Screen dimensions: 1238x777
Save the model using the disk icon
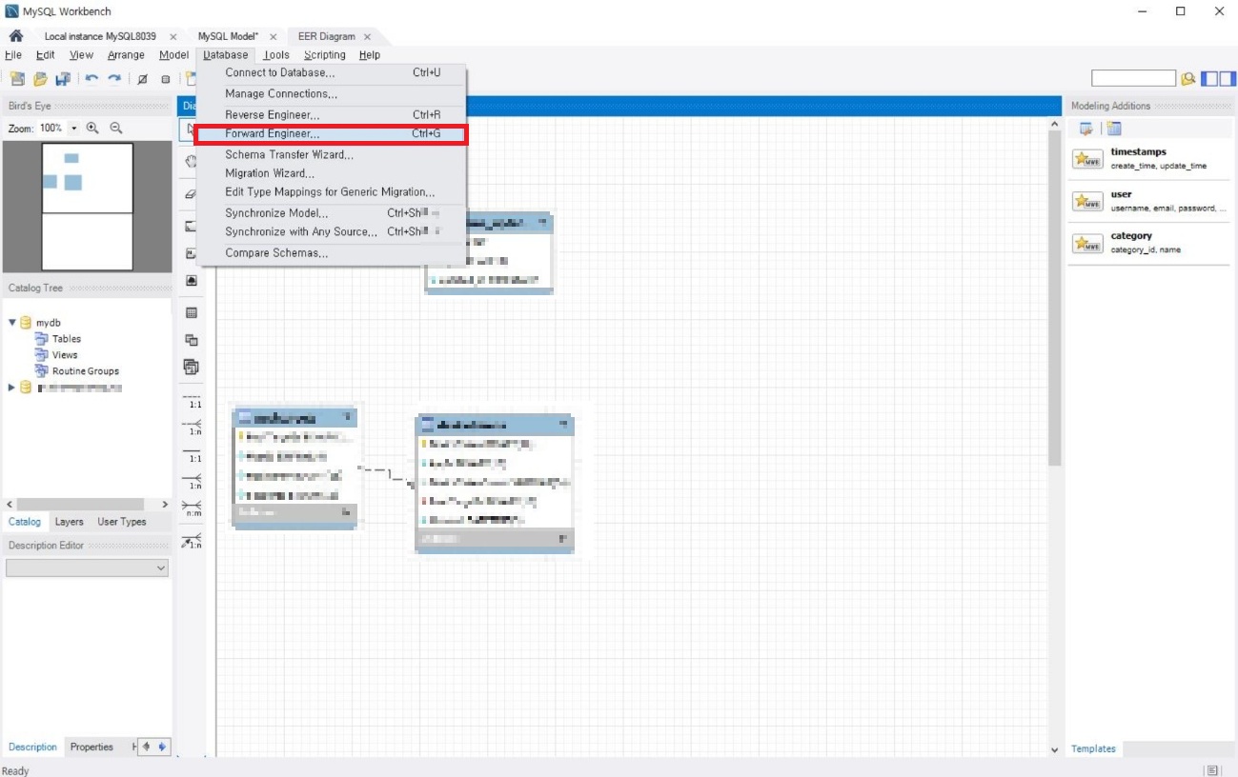click(x=63, y=79)
